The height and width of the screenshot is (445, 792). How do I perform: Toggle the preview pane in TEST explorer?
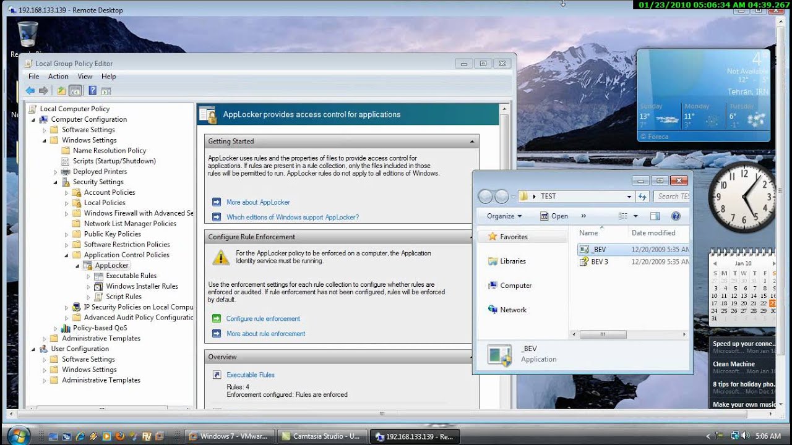(655, 216)
